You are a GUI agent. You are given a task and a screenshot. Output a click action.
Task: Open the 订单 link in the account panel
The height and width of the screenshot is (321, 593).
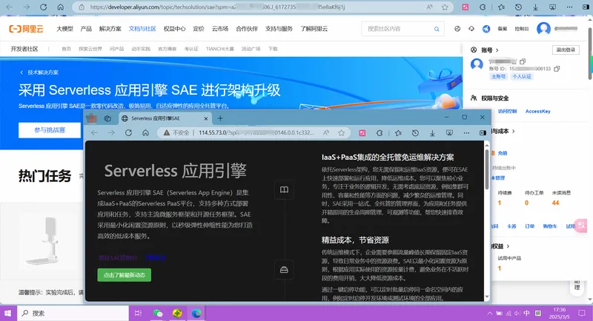click(529, 226)
